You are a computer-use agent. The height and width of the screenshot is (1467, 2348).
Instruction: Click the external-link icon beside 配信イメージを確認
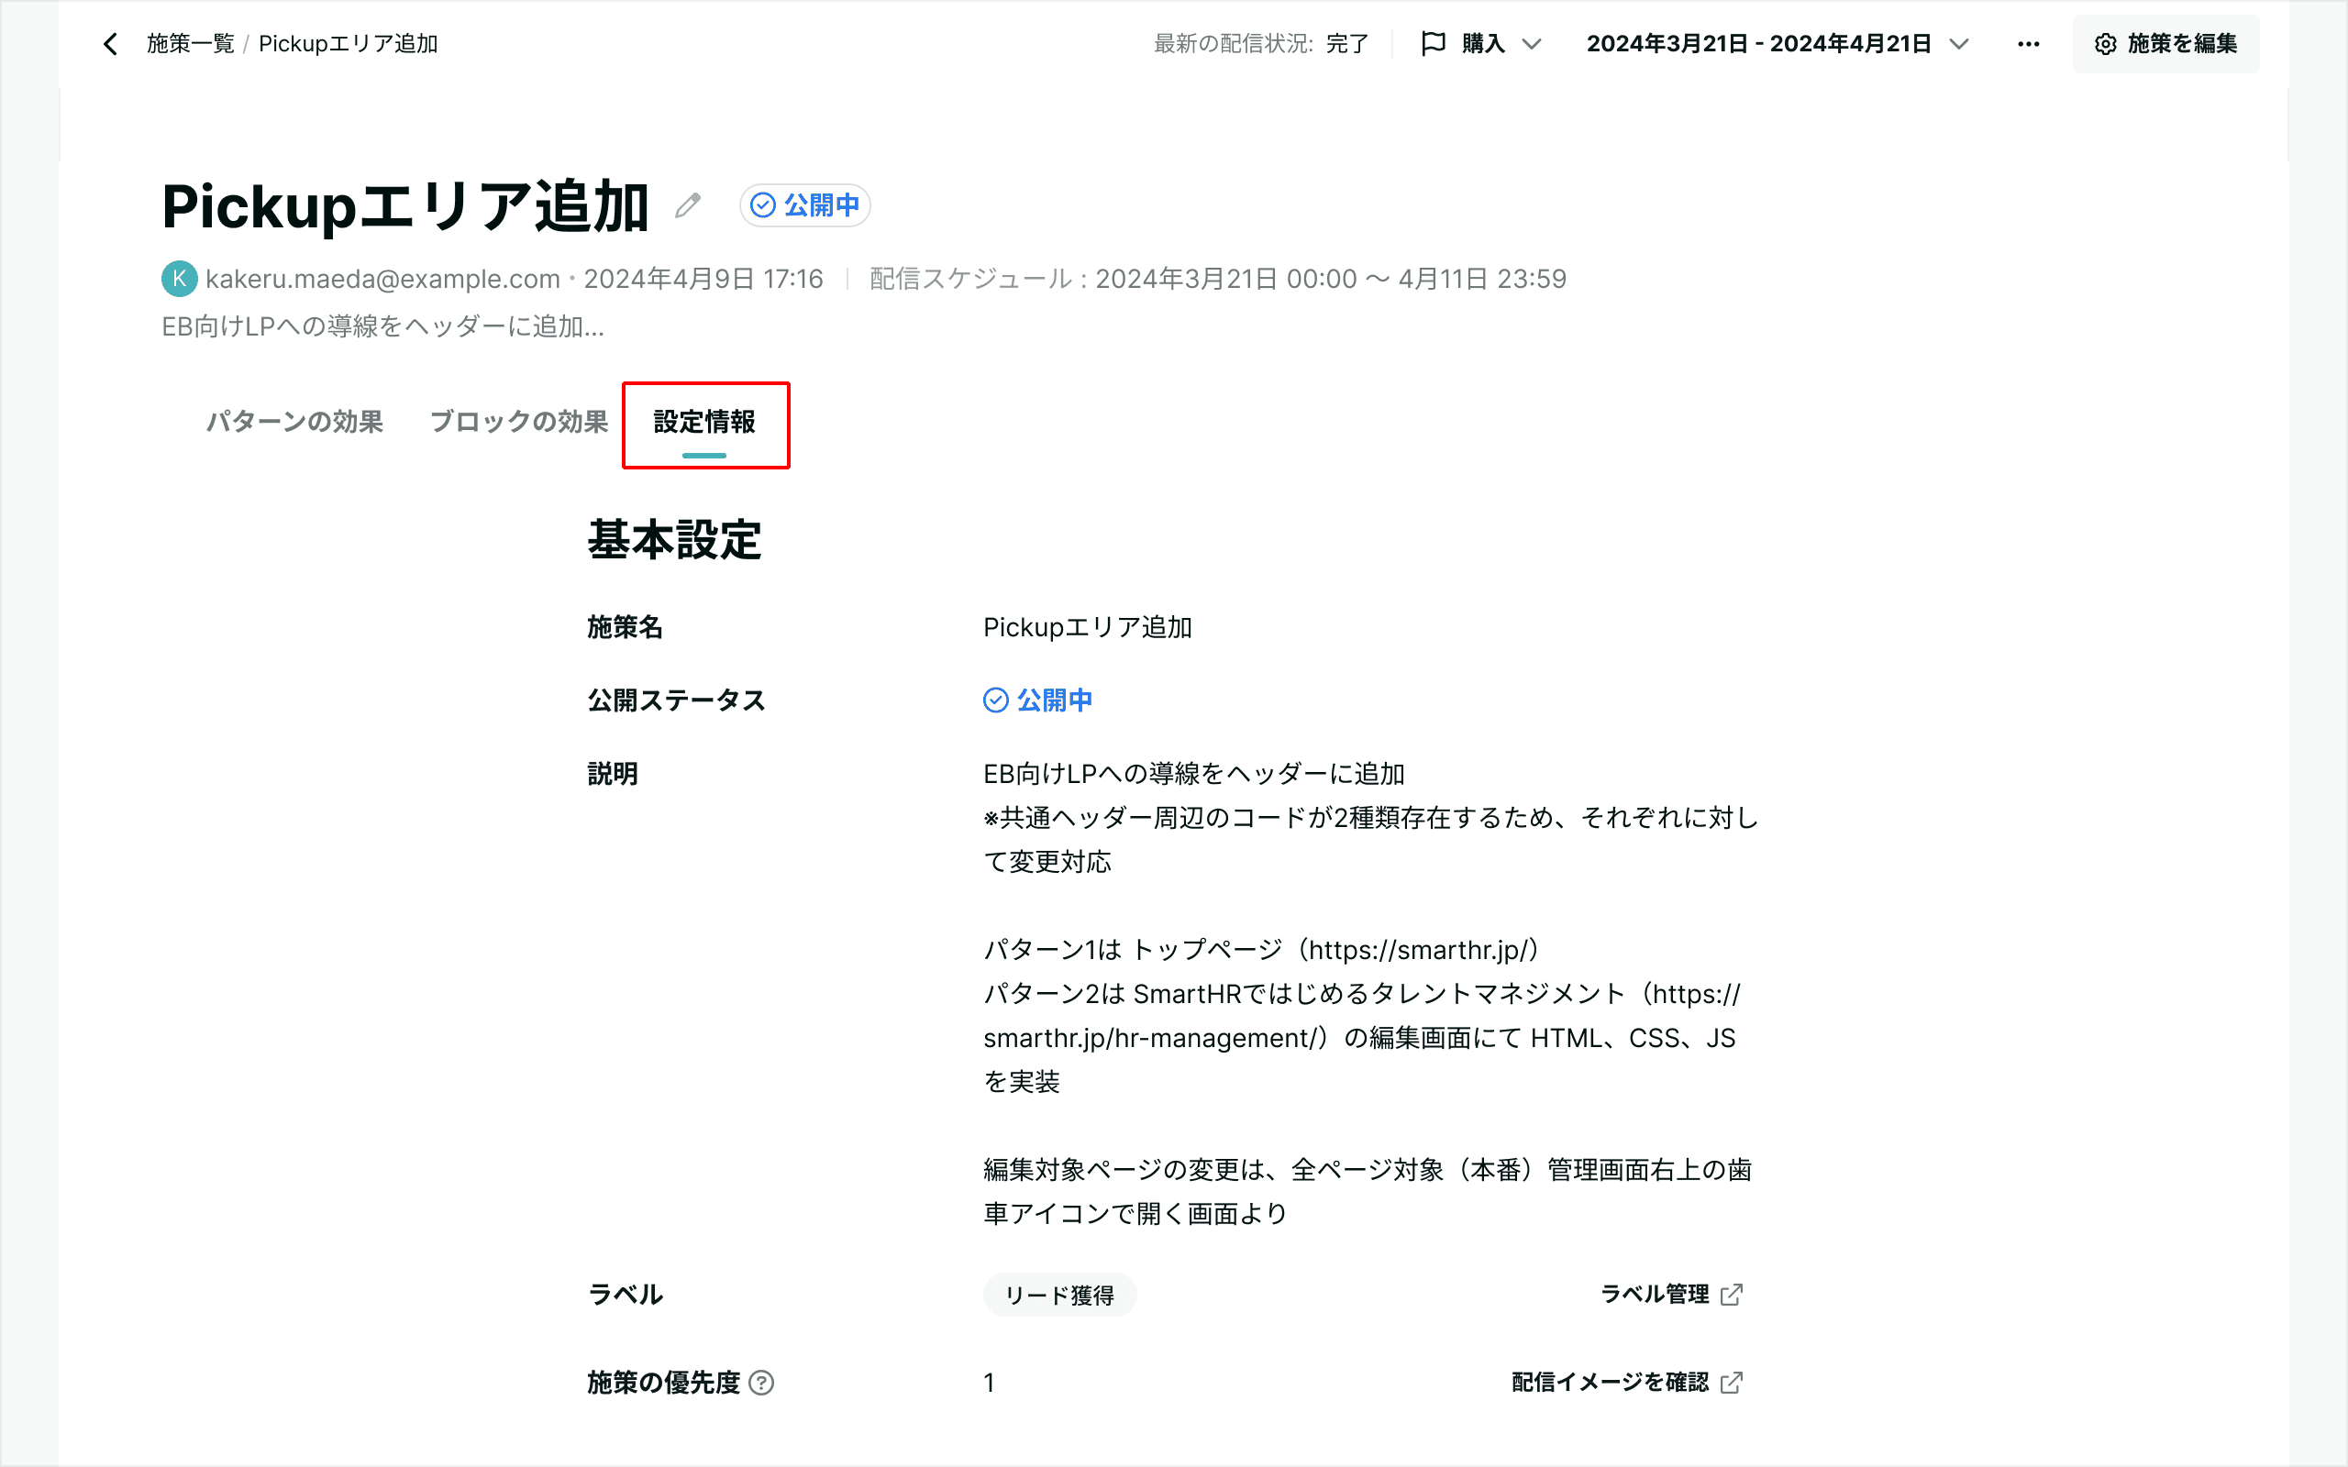pyautogui.click(x=1732, y=1383)
